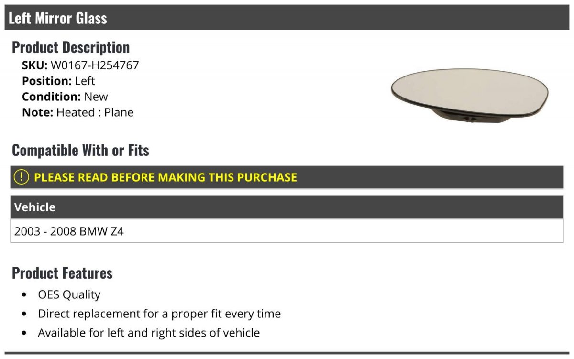
Task: Select the OES Quality feature text
Action: (69, 294)
